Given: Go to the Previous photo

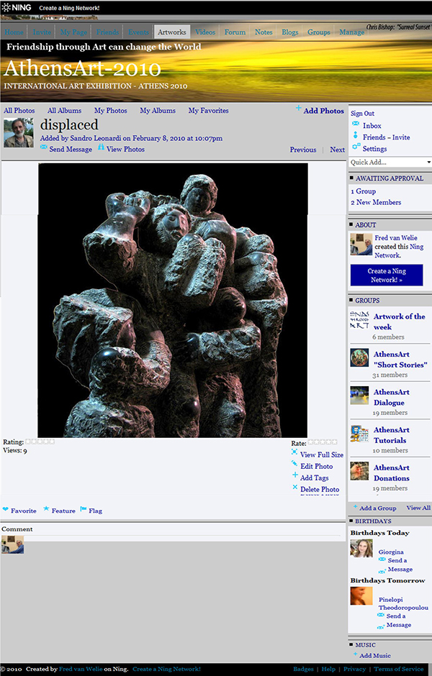Looking at the screenshot, I should [303, 150].
